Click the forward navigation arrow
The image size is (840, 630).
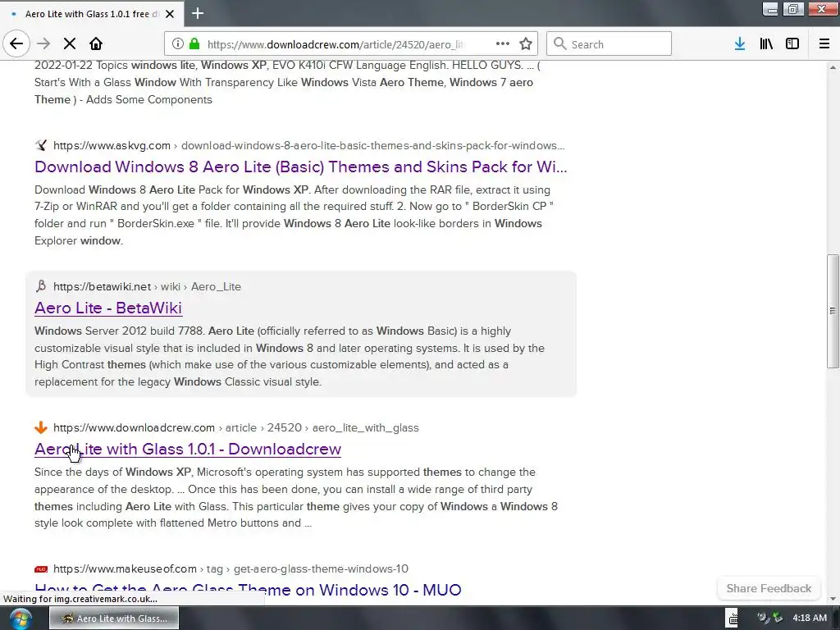pos(43,44)
